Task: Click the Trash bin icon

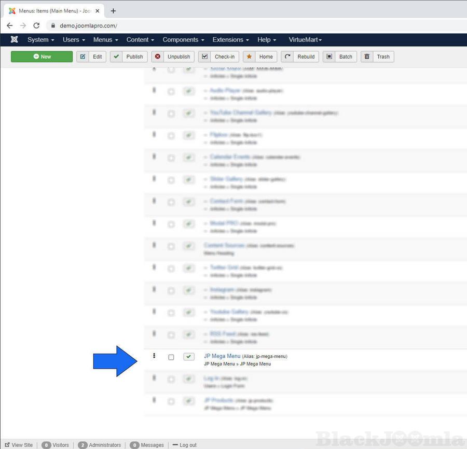Action: tap(367, 57)
